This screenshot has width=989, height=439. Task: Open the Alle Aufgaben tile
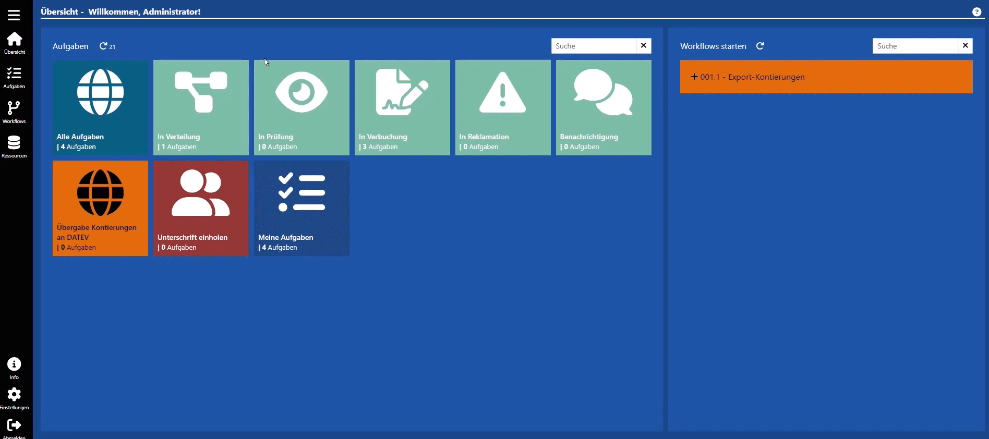tap(100, 107)
